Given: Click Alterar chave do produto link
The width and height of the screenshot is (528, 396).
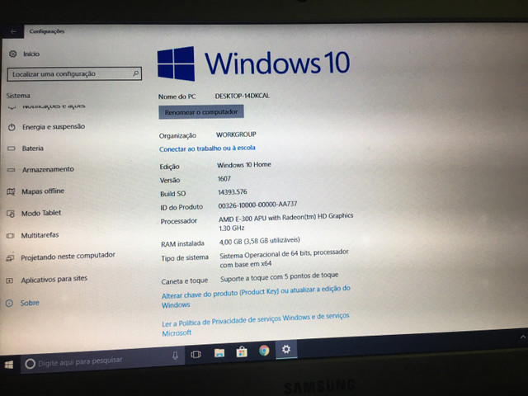Looking at the screenshot, I should click(256, 297).
